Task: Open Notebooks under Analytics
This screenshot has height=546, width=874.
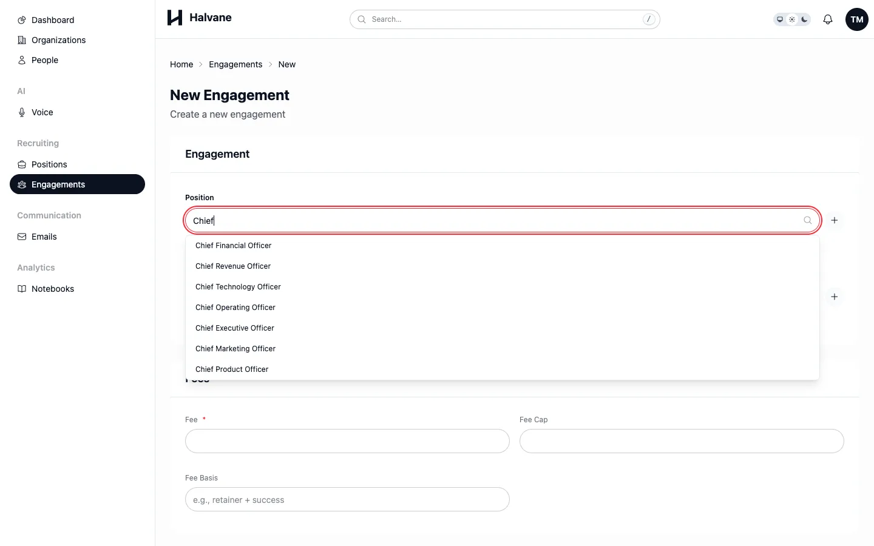Action: (77, 289)
